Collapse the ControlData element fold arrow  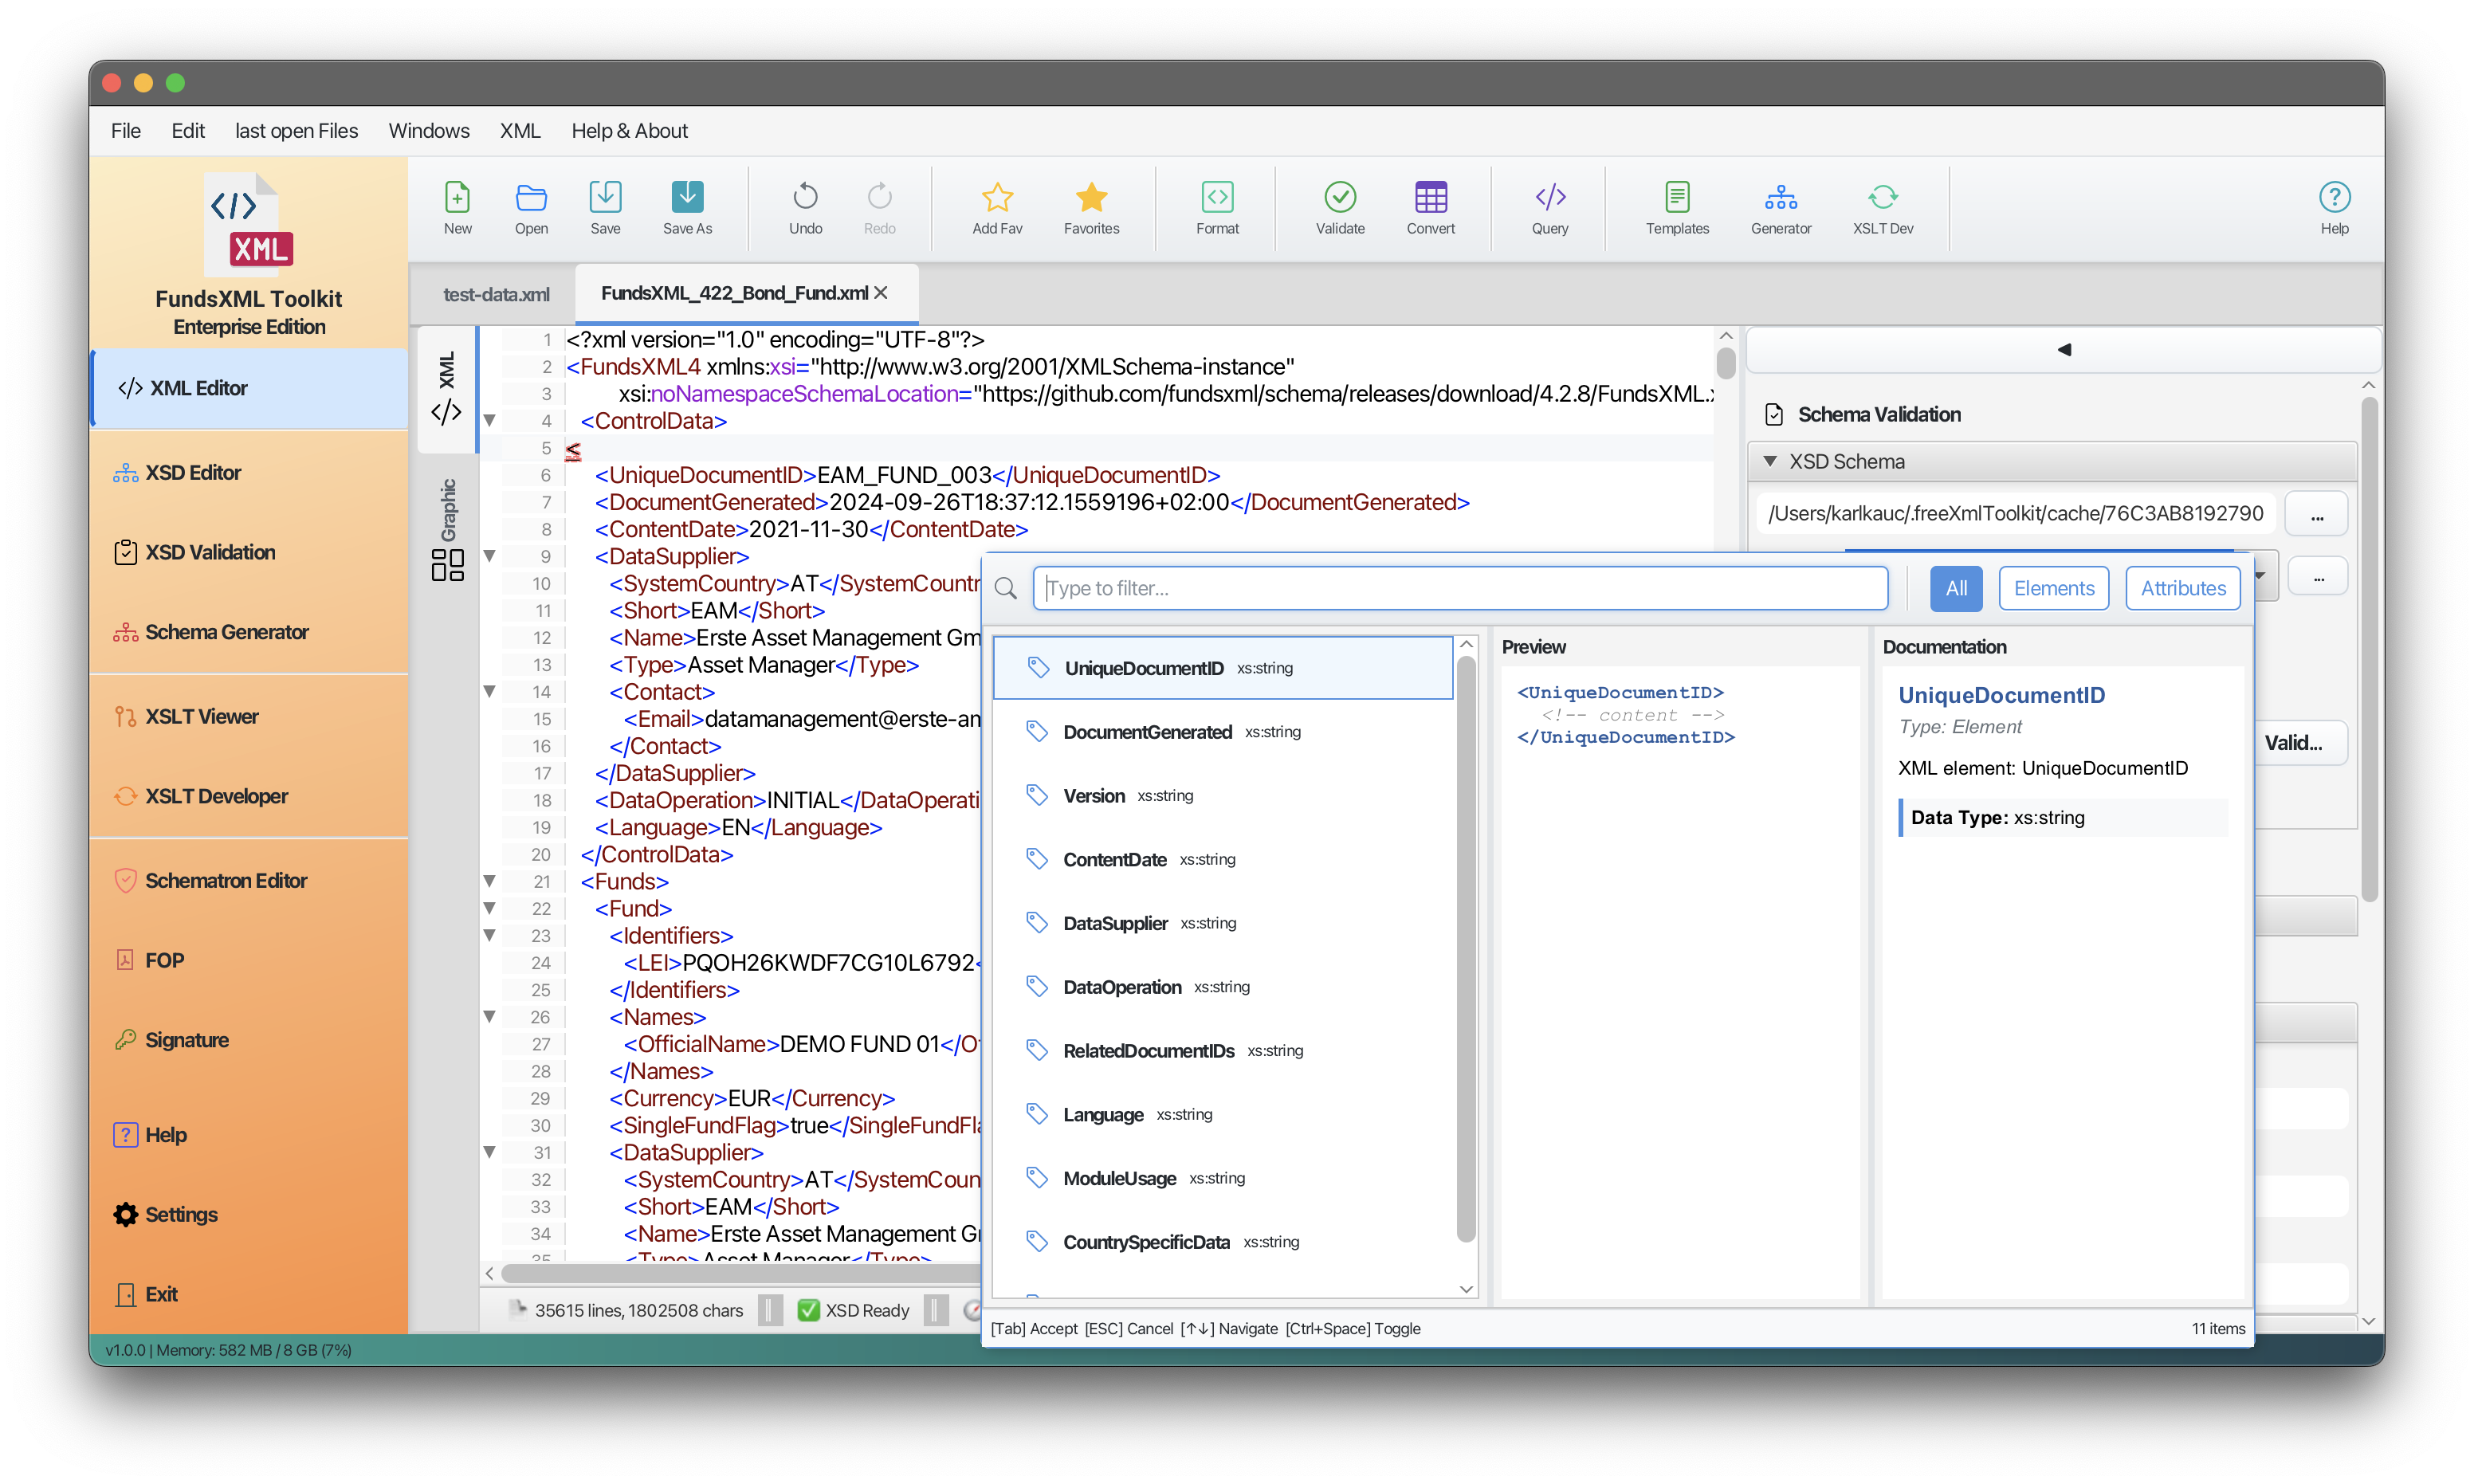click(x=489, y=421)
